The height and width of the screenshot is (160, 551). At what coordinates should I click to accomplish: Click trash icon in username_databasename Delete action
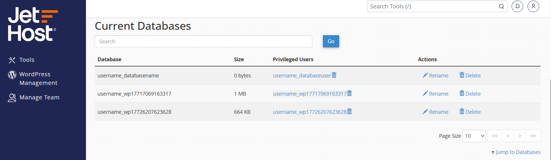point(462,75)
